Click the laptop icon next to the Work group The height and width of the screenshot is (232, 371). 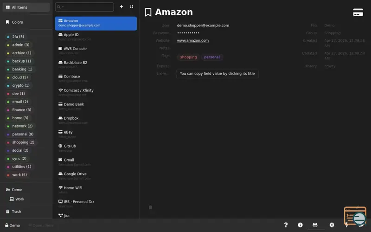(x=12, y=199)
